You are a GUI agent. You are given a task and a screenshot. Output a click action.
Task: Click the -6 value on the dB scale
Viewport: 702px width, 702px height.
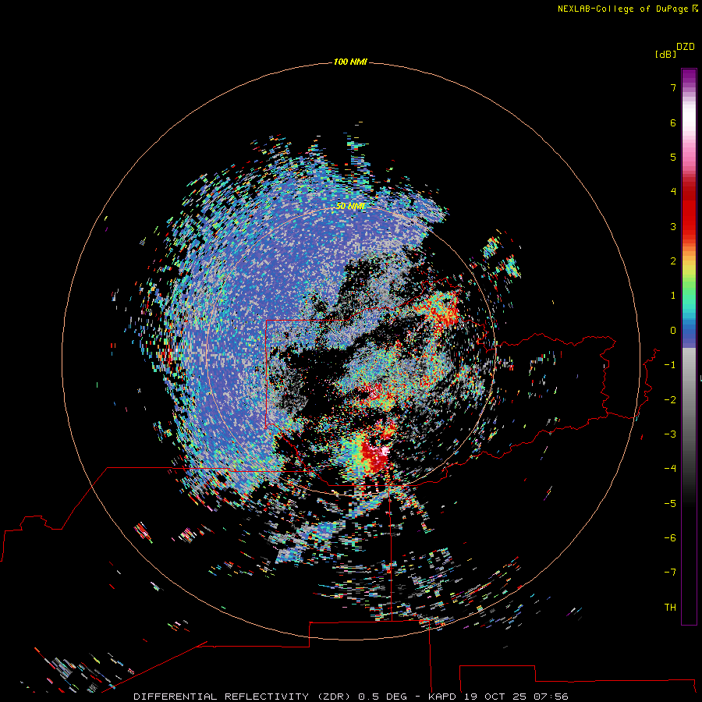670,538
